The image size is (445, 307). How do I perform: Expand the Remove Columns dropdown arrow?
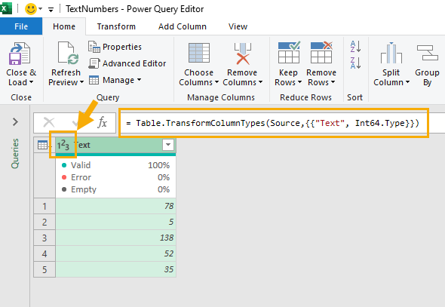coord(260,82)
